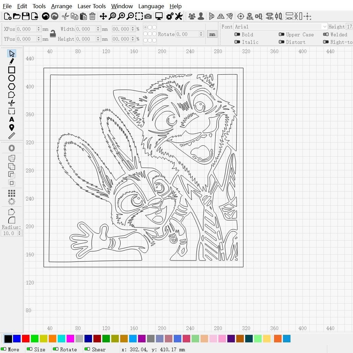
Task: Open a project with the folder icon
Action: (x=16, y=16)
